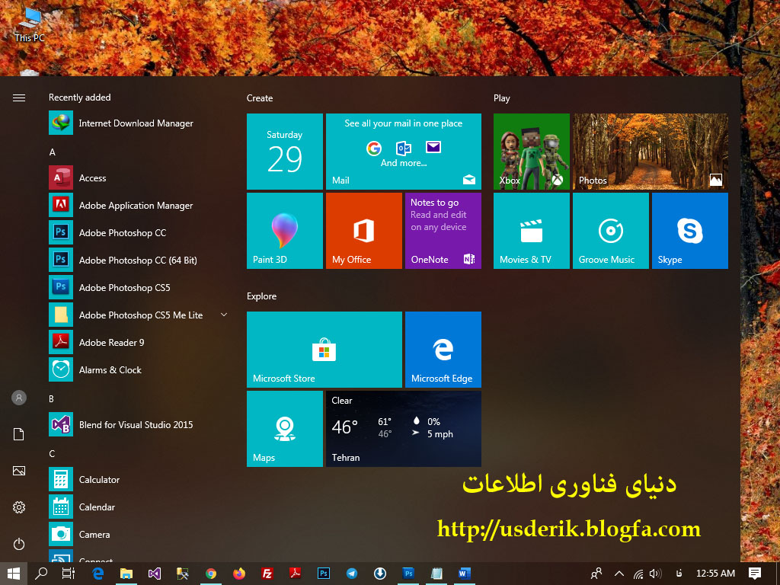
Task: Click the Windows Start button
Action: [14, 574]
